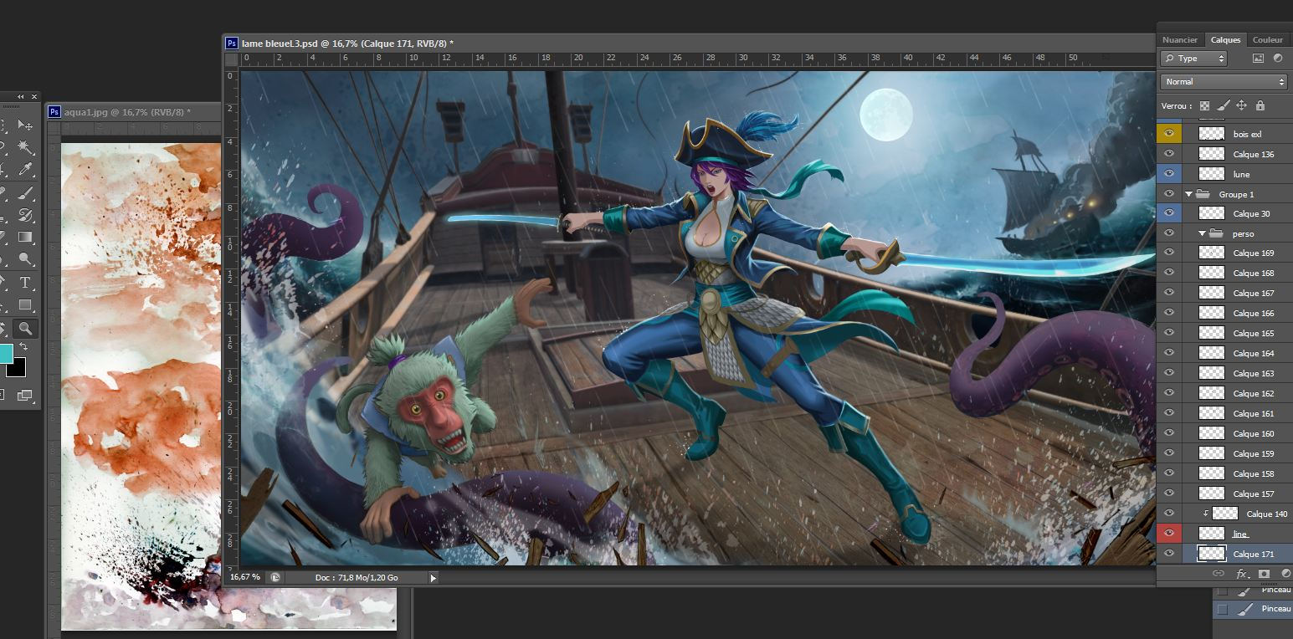Pick the Brush tool in the toolbox
The height and width of the screenshot is (639, 1293).
coord(25,193)
